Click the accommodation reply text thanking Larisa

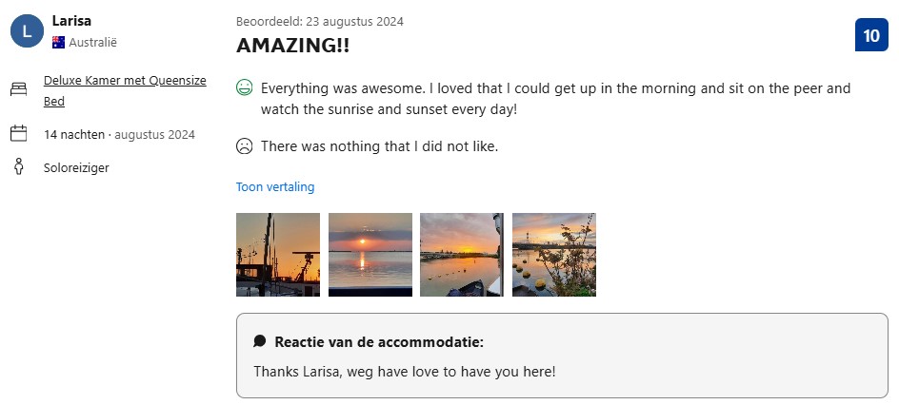coord(404,371)
